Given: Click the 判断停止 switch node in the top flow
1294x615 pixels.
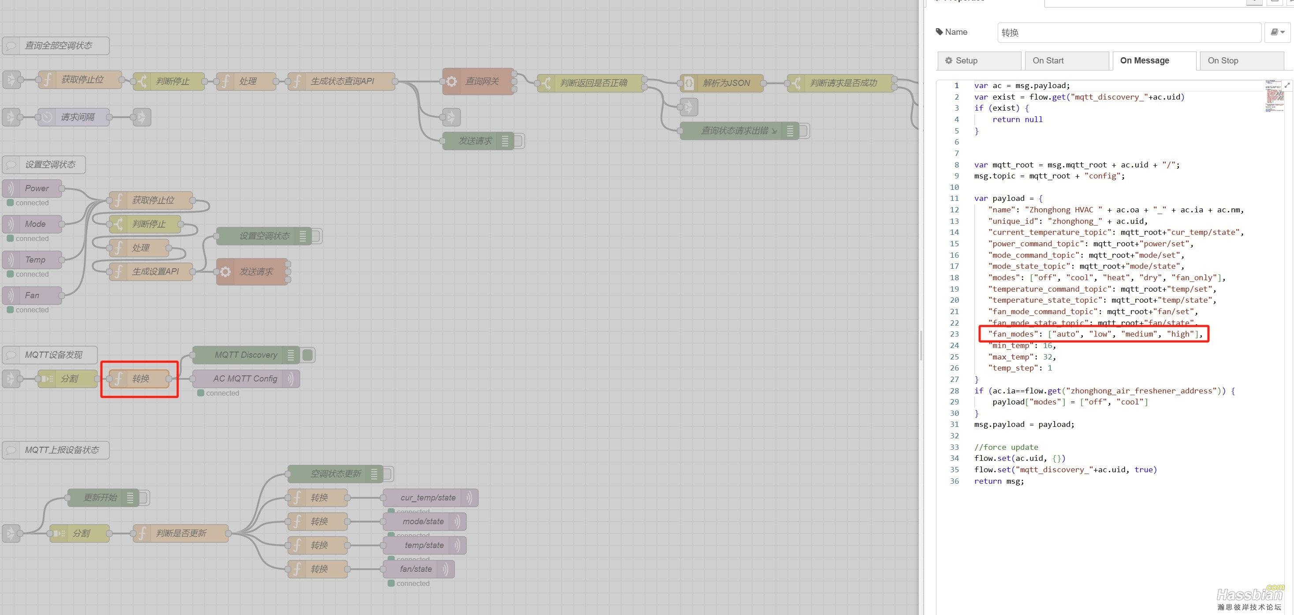Looking at the screenshot, I should [169, 81].
